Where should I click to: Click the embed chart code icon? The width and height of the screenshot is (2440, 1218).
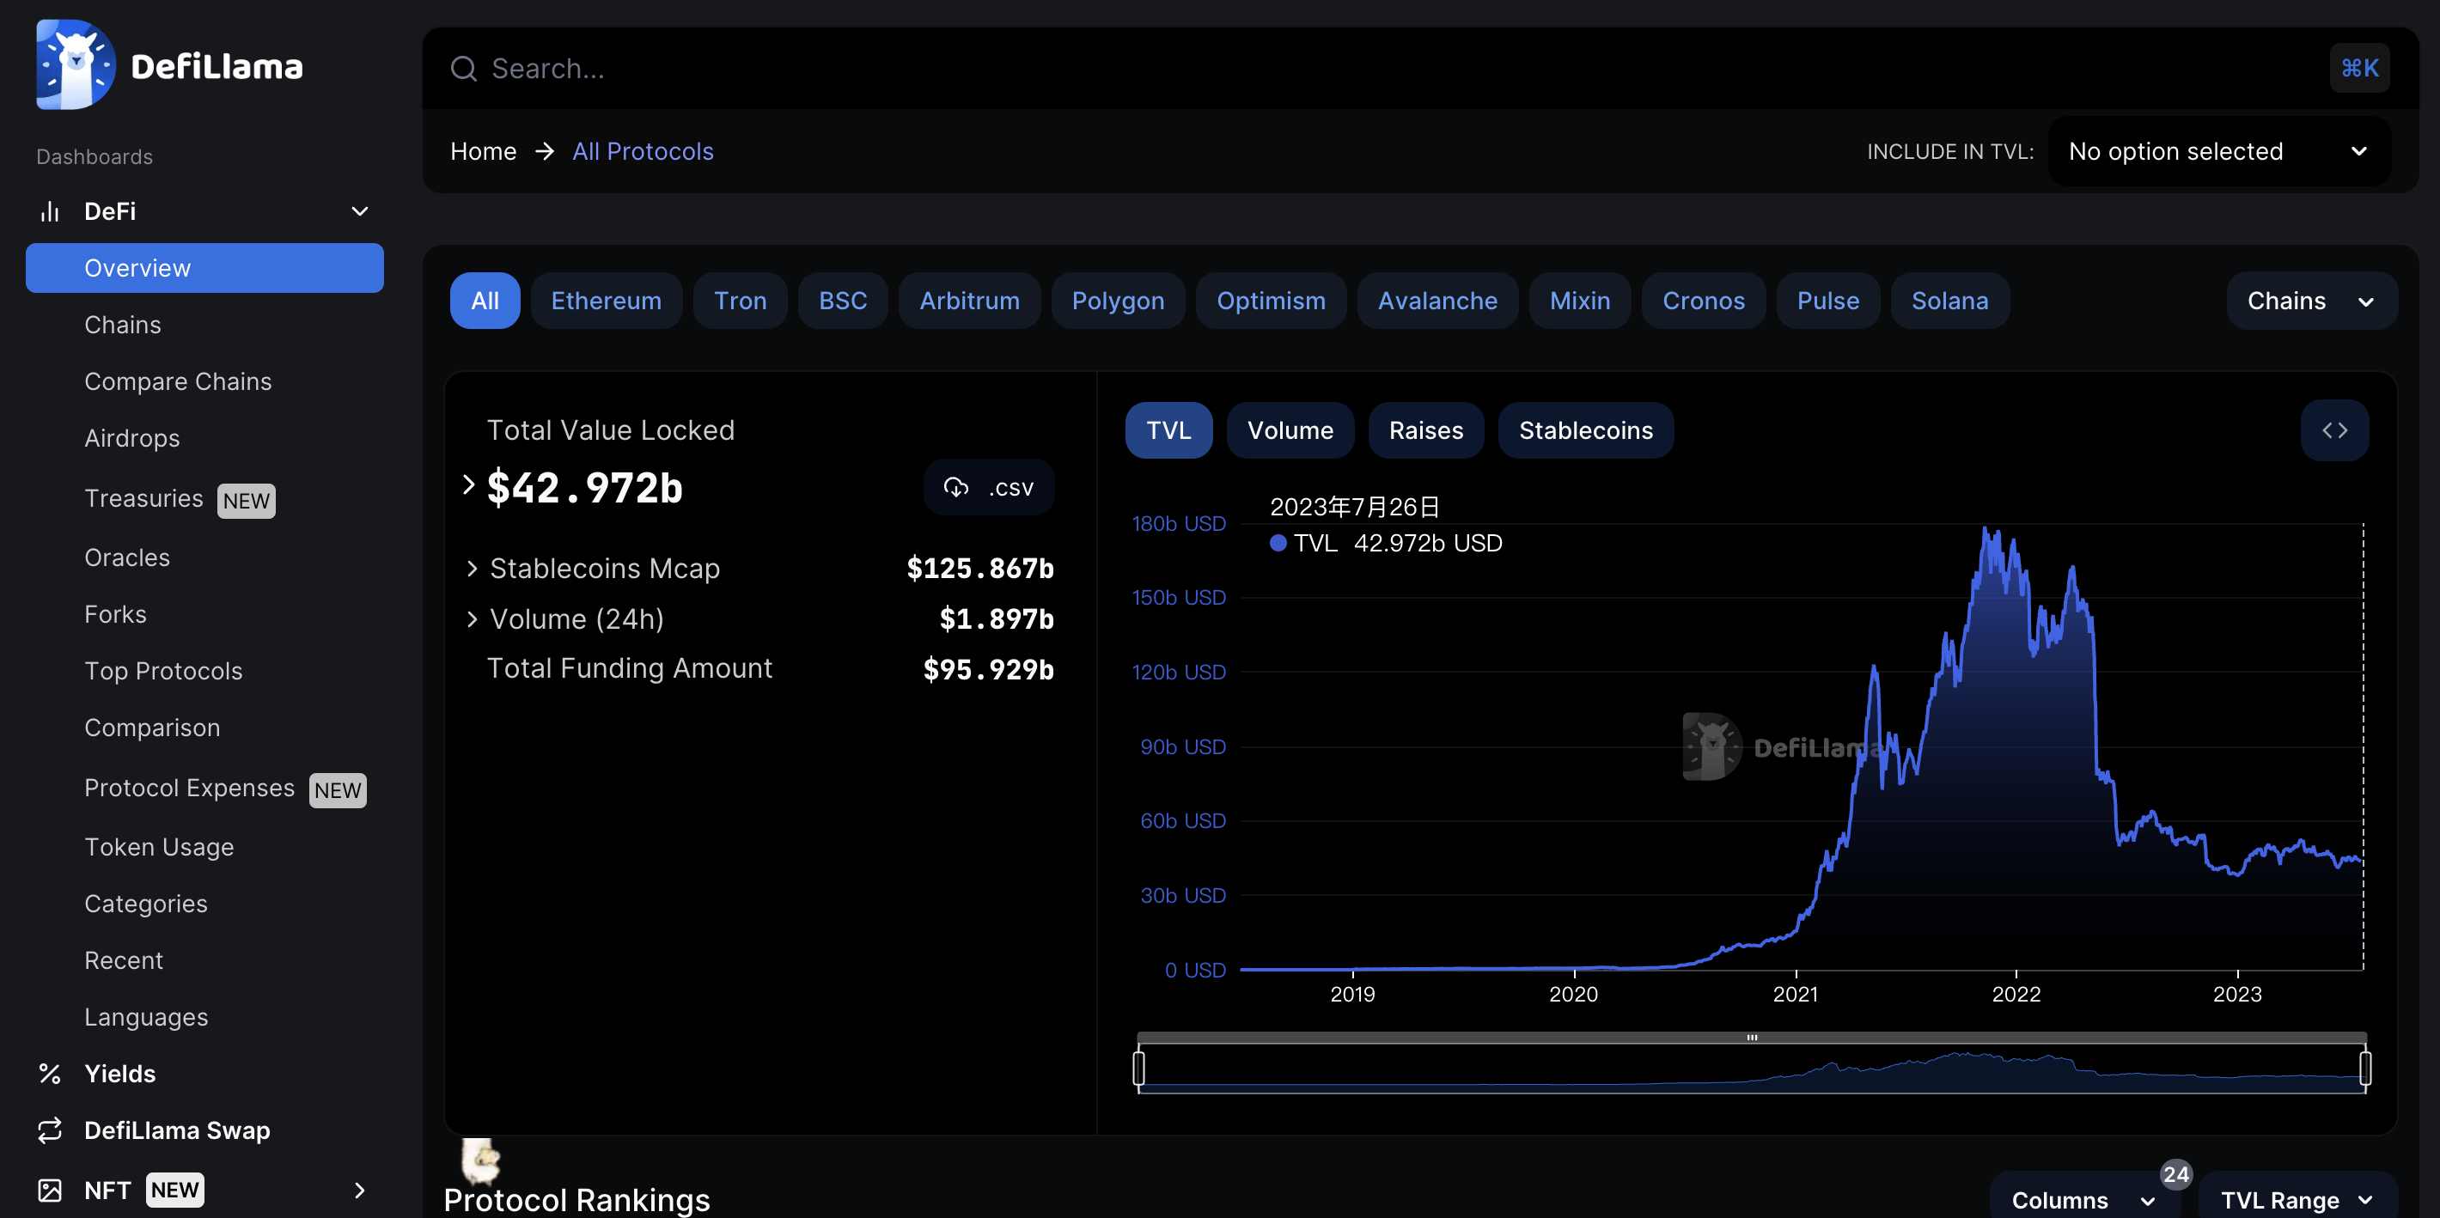(2334, 431)
